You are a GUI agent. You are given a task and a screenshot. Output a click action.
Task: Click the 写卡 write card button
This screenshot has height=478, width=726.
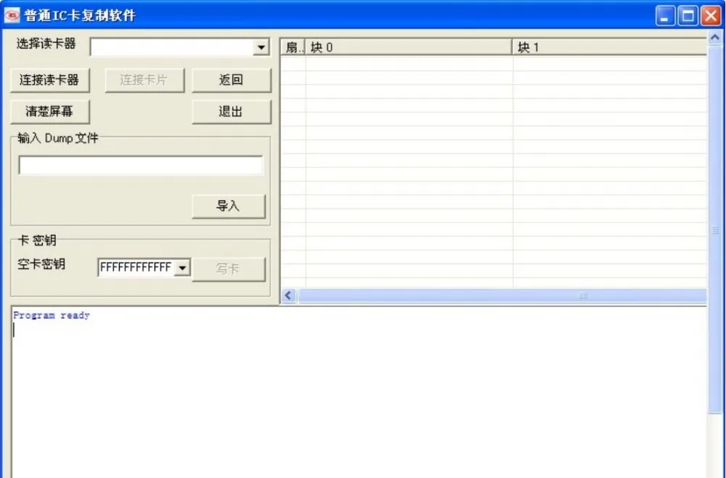pos(229,269)
